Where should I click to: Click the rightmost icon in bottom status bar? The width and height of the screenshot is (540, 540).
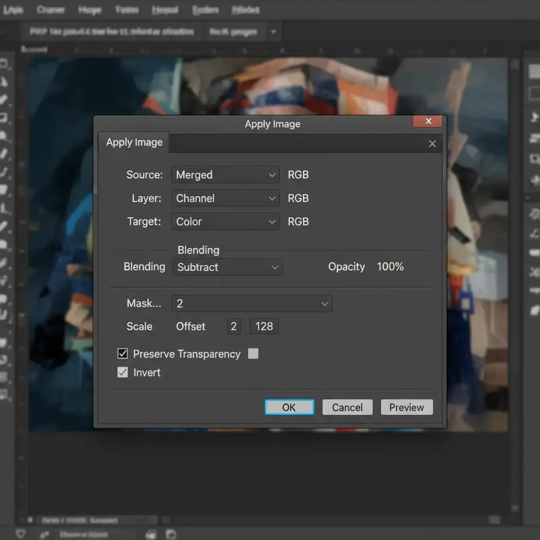tap(171, 534)
